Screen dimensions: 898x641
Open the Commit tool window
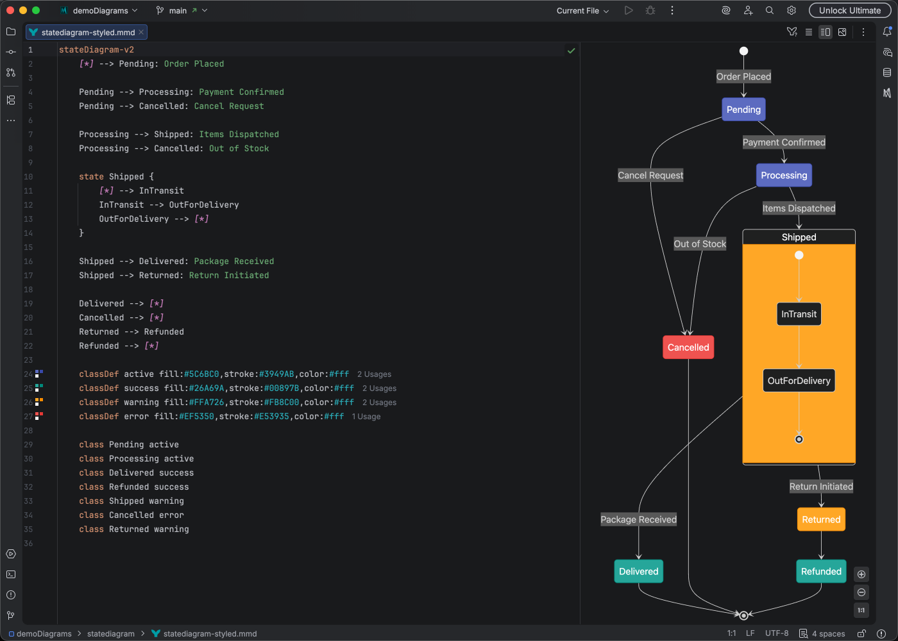coord(10,52)
